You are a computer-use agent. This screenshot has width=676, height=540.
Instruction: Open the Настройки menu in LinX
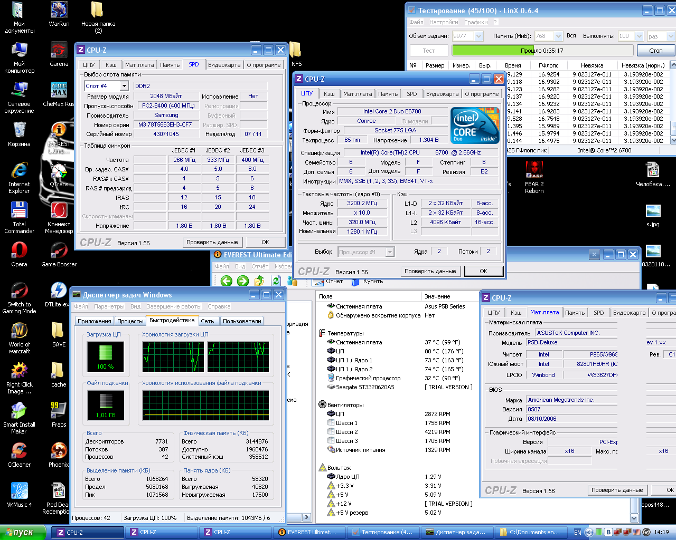(444, 22)
